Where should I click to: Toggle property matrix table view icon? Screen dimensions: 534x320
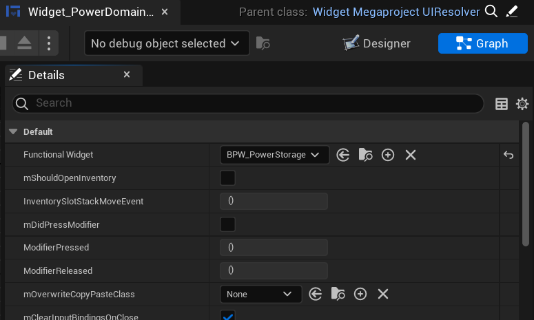pyautogui.click(x=502, y=104)
